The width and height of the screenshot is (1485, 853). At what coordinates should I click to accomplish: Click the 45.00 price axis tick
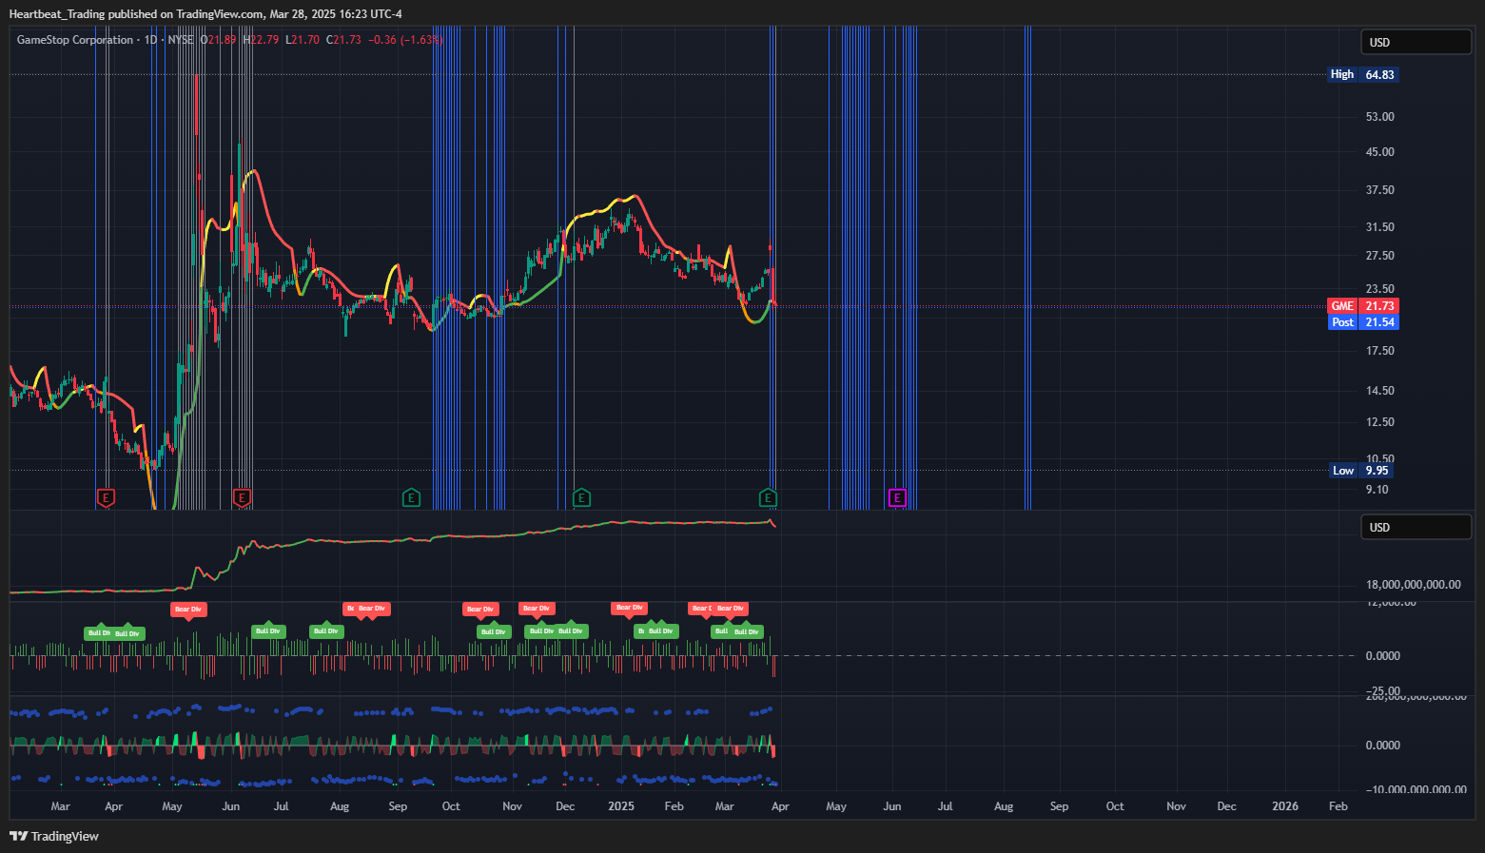[x=1379, y=152]
